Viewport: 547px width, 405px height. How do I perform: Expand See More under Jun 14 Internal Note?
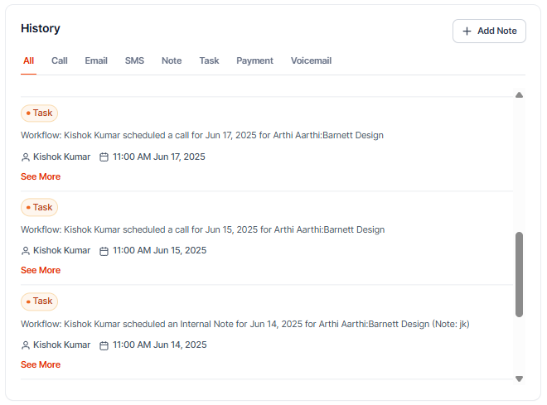[41, 364]
